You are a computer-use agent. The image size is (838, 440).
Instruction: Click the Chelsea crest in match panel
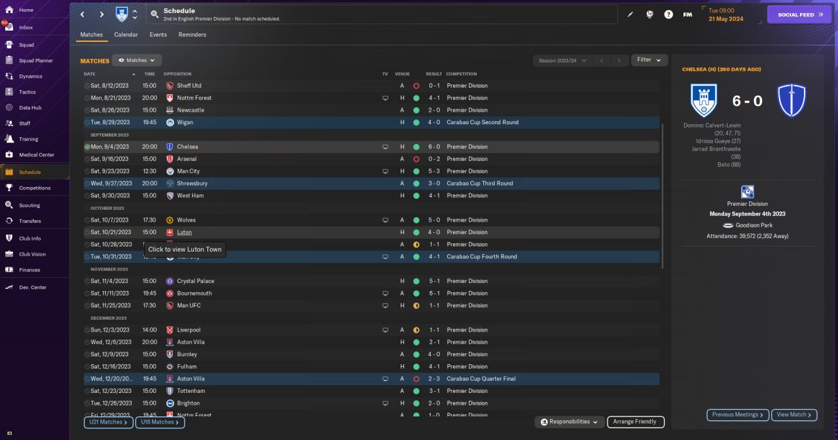coord(792,101)
